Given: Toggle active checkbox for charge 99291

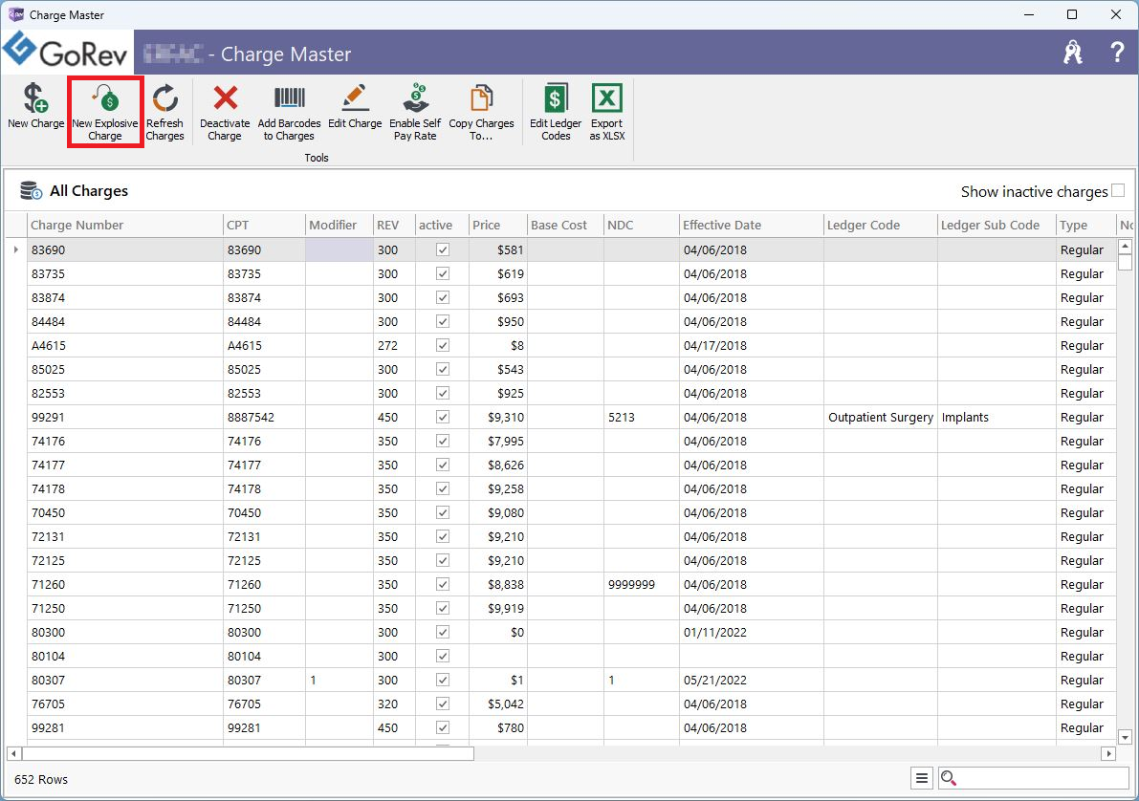Looking at the screenshot, I should point(443,417).
